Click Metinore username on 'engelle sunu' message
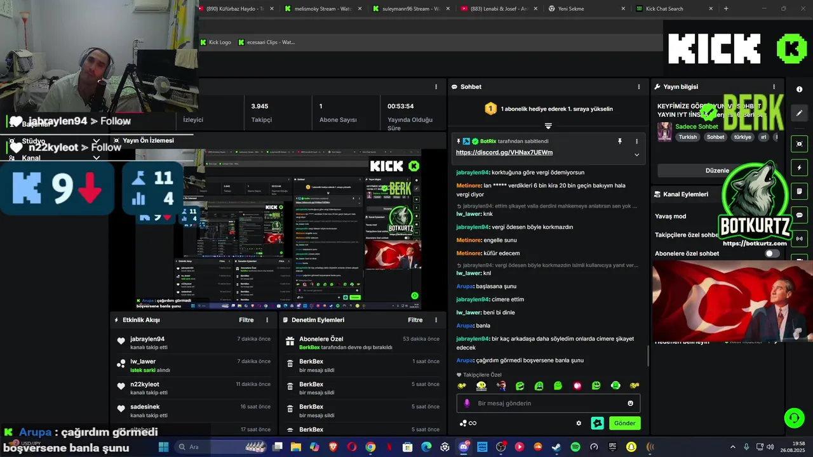The width and height of the screenshot is (813, 457). (469, 240)
